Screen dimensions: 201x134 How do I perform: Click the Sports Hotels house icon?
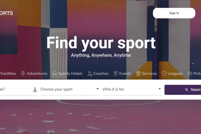(55, 73)
